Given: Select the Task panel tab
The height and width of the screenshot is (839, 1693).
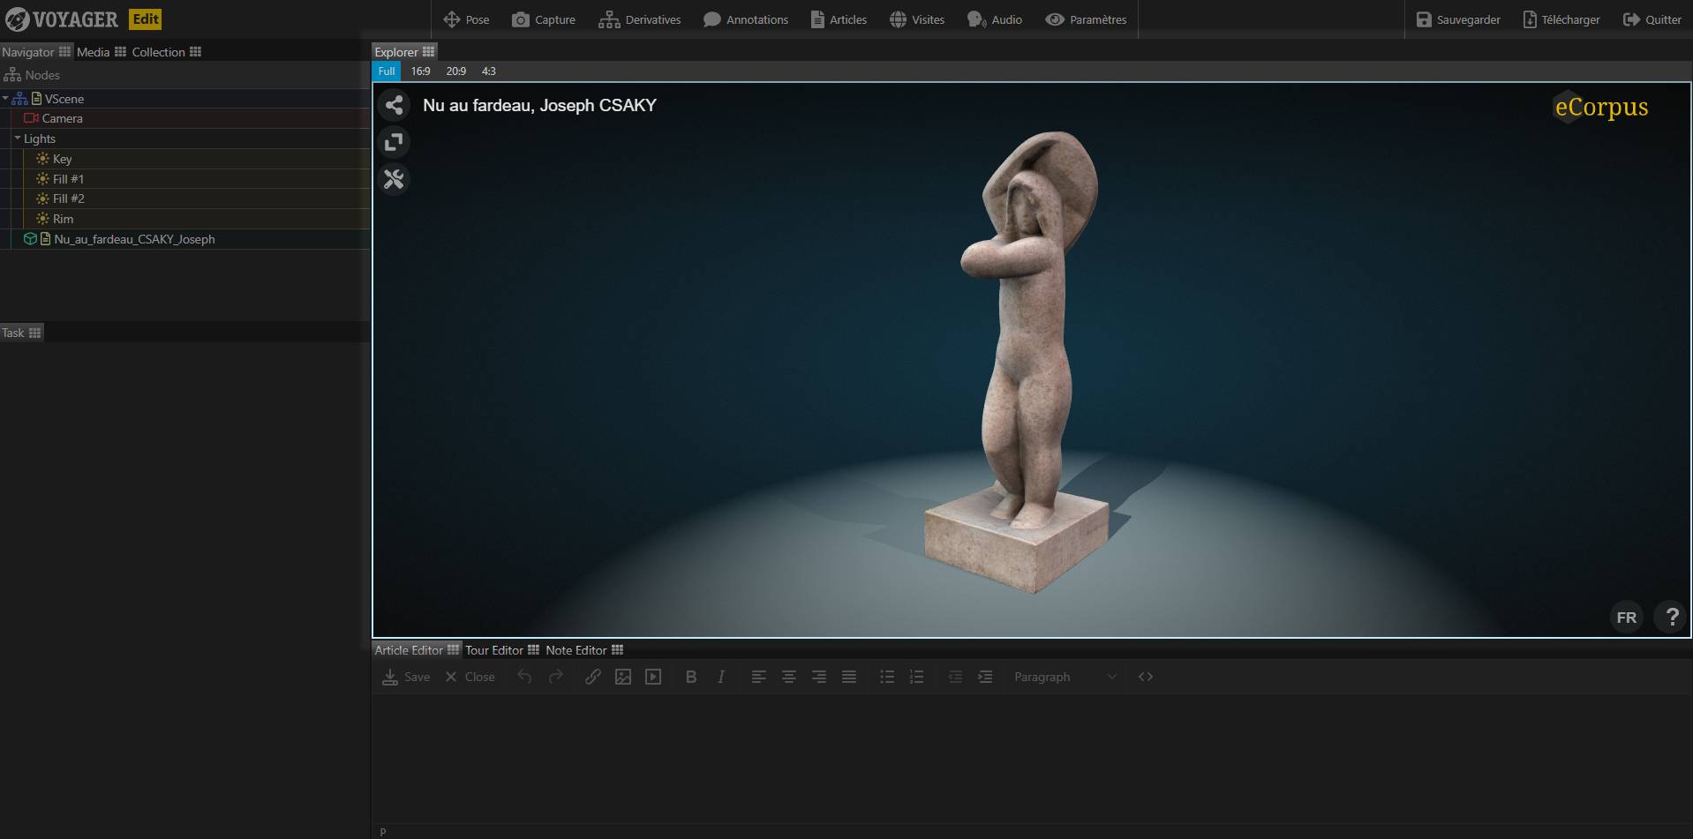Looking at the screenshot, I should point(21,333).
